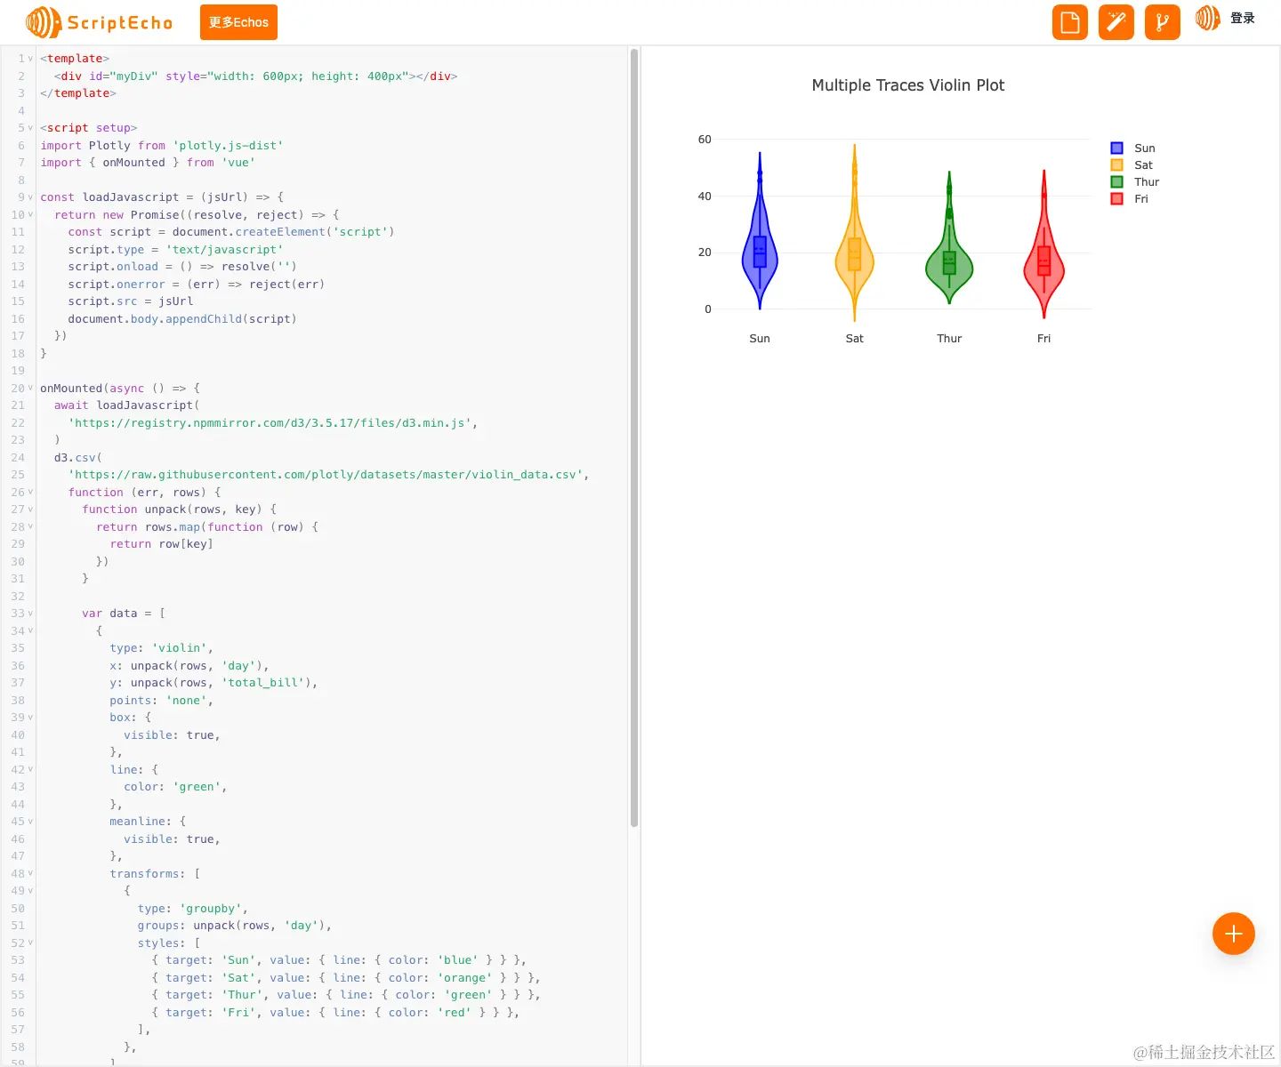Click the Thur x-axis label
The height and width of the screenshot is (1067, 1281).
click(949, 339)
